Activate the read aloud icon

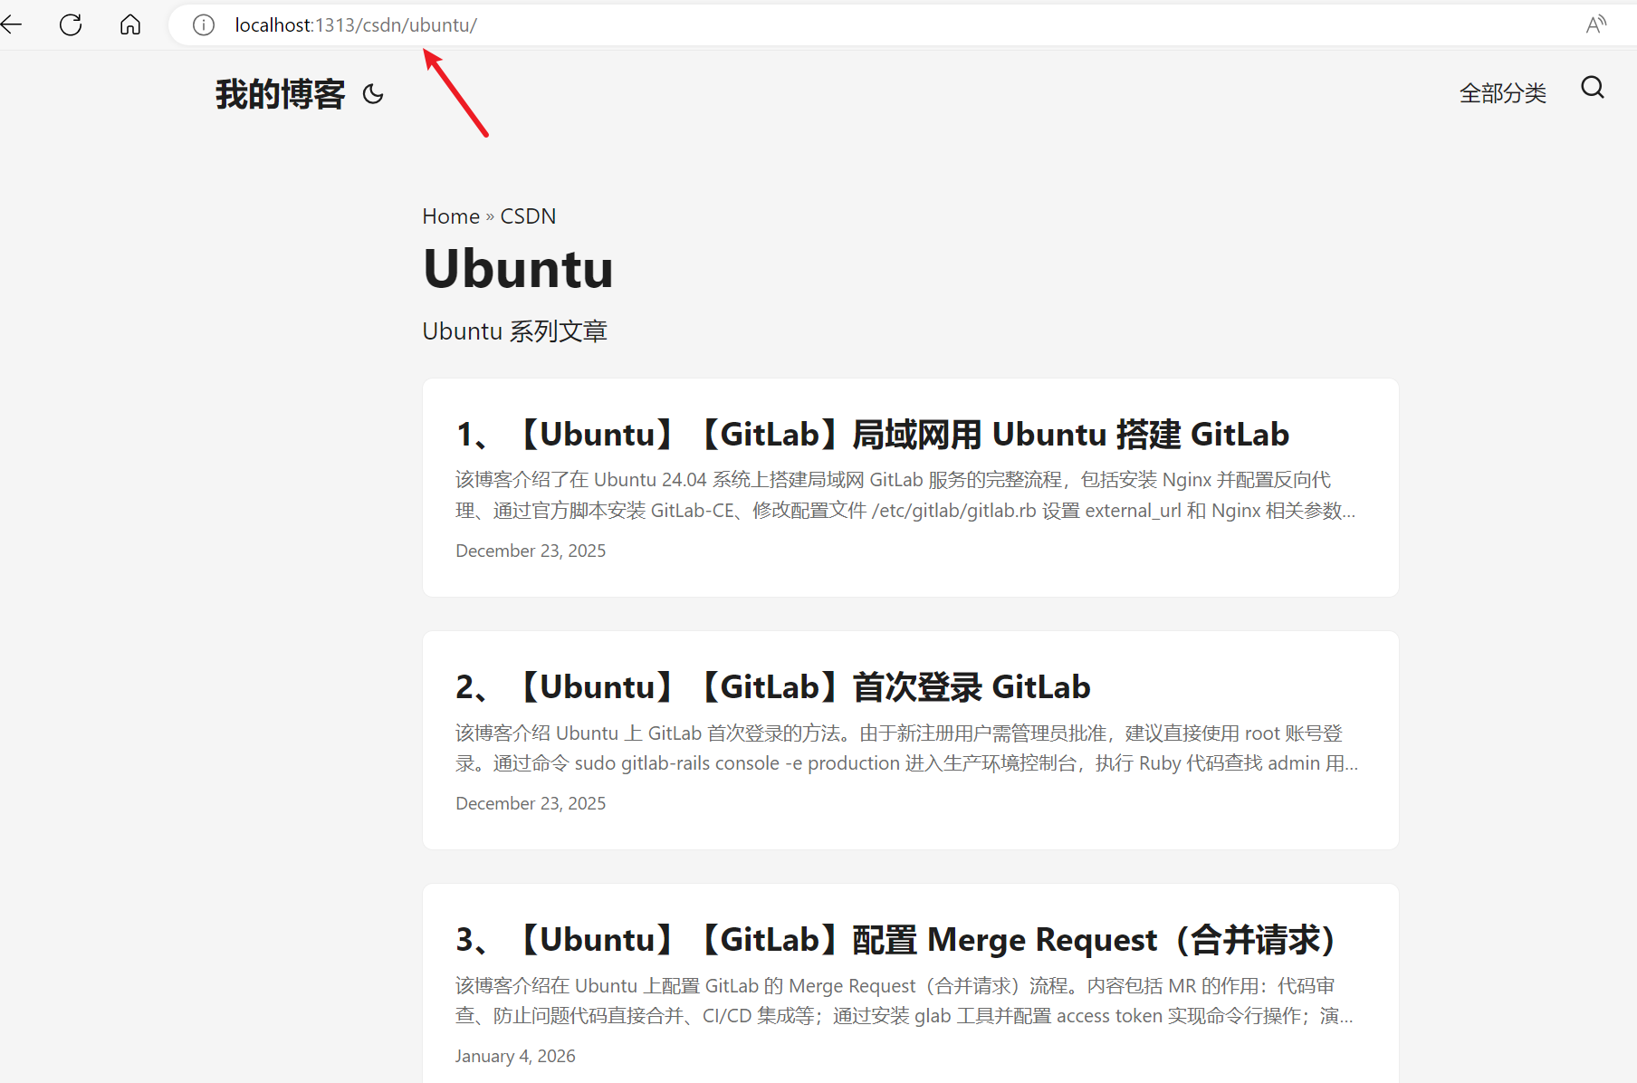coord(1596,24)
